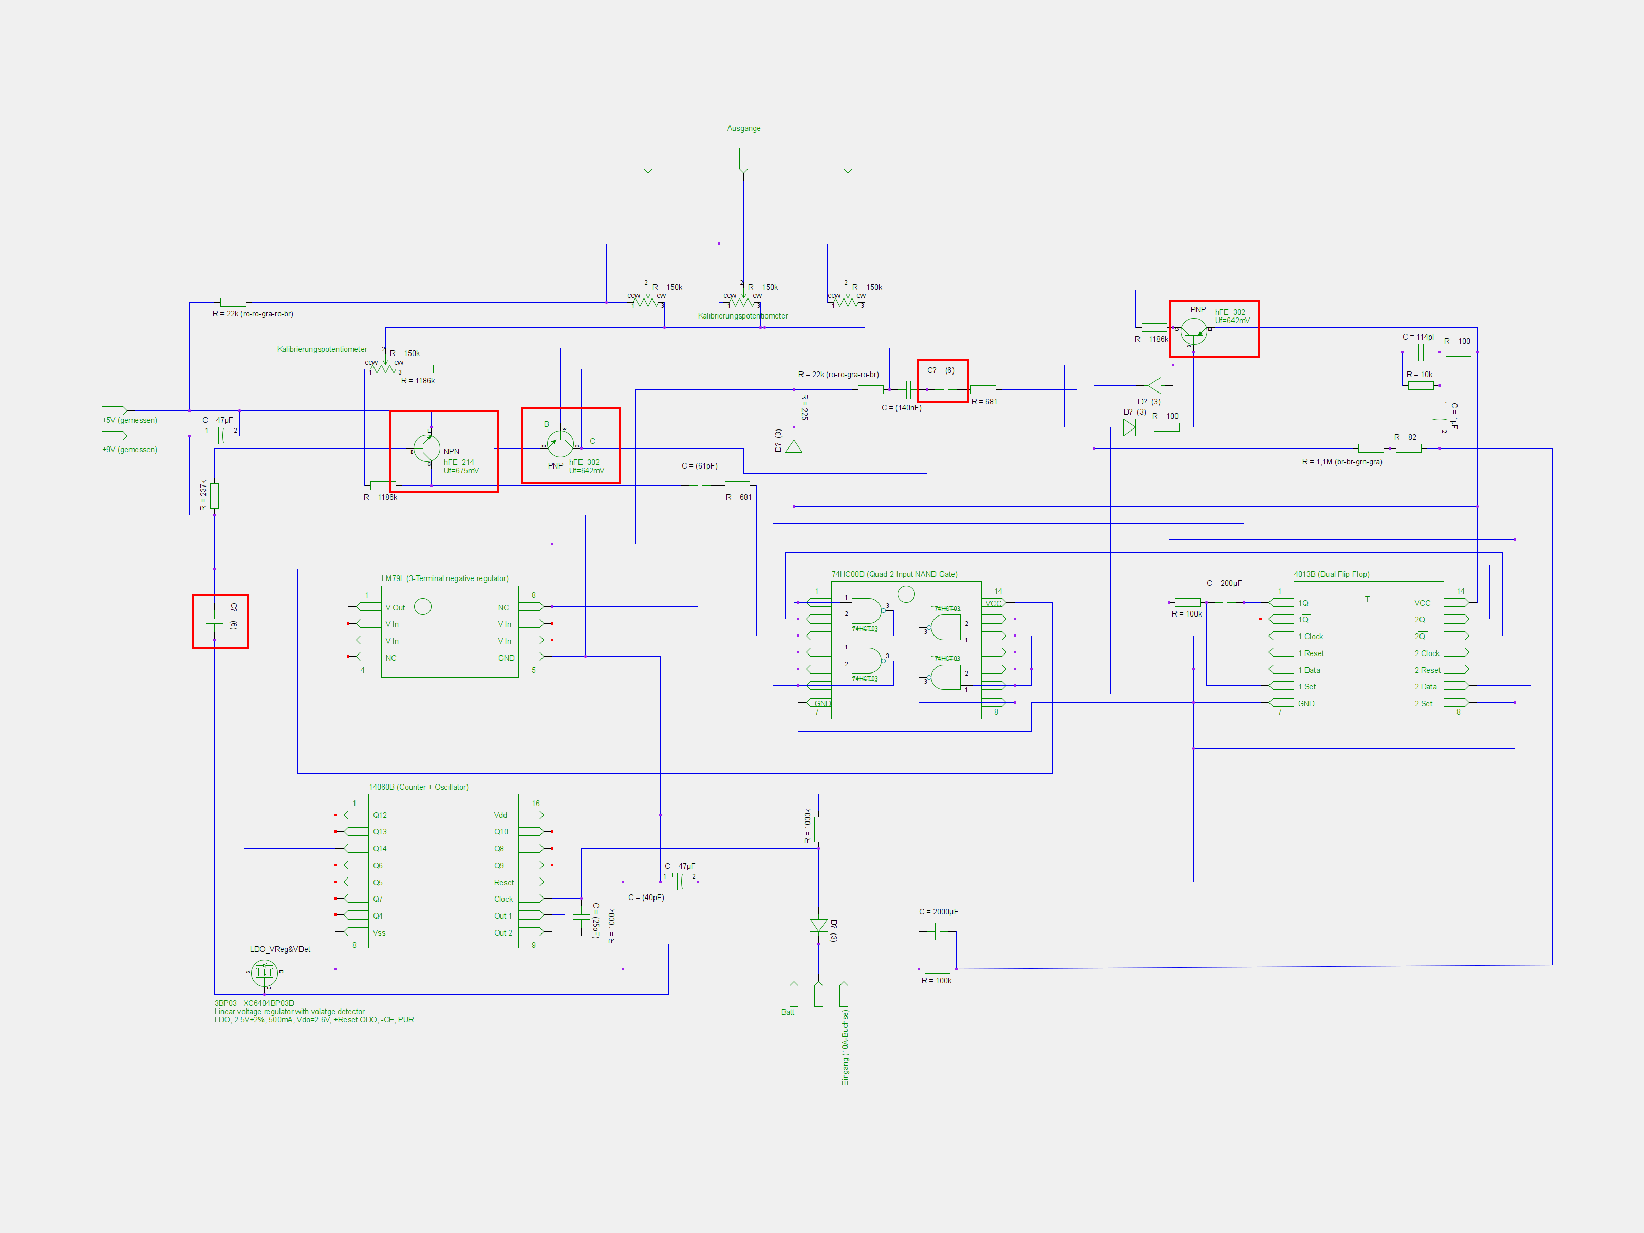The height and width of the screenshot is (1233, 1644).
Task: Select the +9V (gemessen) input connector
Action: click(115, 436)
